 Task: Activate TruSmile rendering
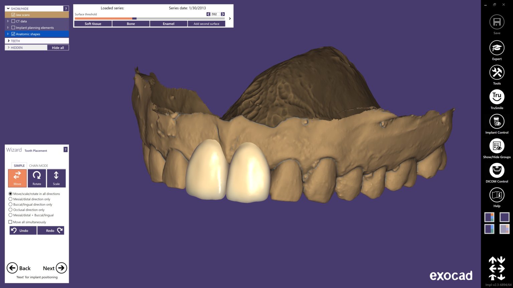497,99
